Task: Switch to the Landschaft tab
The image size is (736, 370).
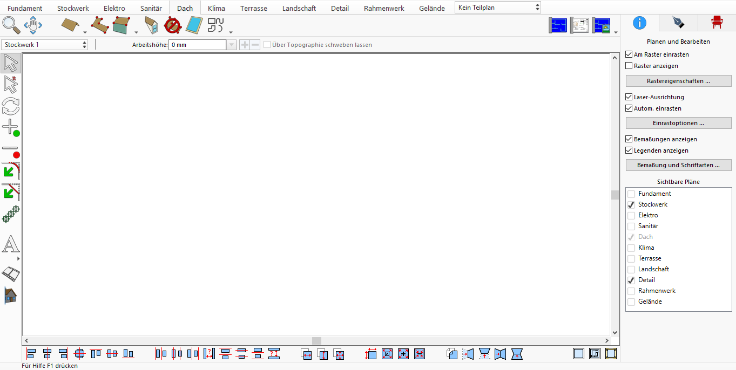Action: click(299, 8)
